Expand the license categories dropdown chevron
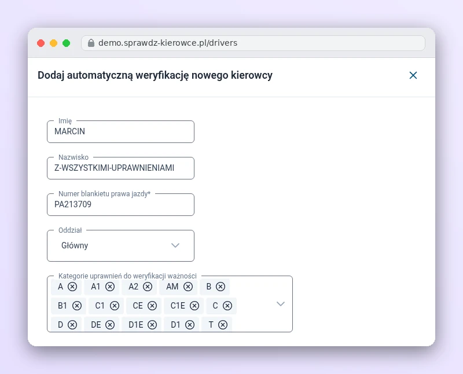 (281, 304)
